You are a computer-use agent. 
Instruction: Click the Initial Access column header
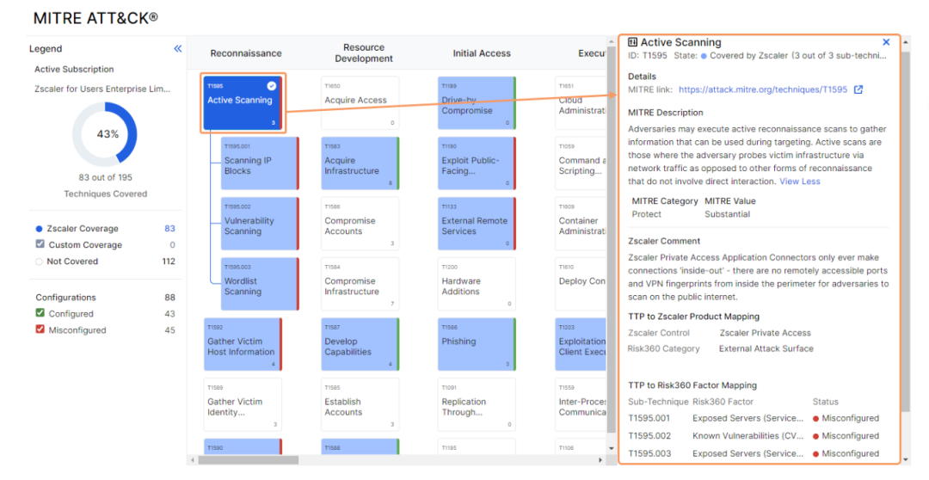(482, 53)
